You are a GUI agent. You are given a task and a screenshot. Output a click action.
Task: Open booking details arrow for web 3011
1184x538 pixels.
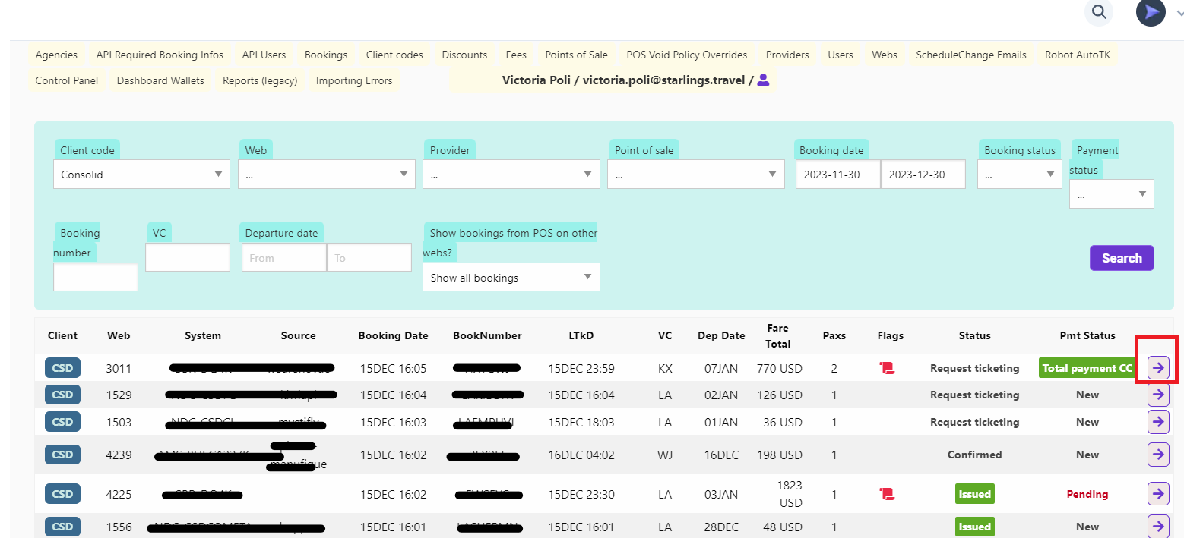[x=1157, y=368]
